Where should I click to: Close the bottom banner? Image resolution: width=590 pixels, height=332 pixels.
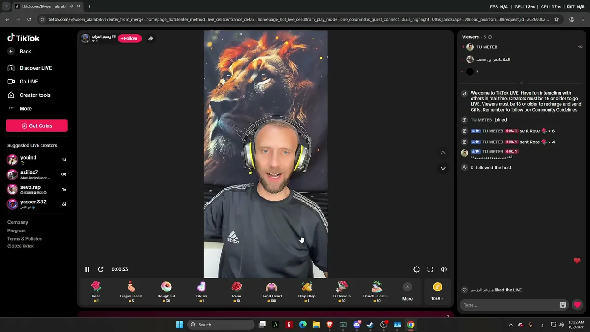coord(448,316)
